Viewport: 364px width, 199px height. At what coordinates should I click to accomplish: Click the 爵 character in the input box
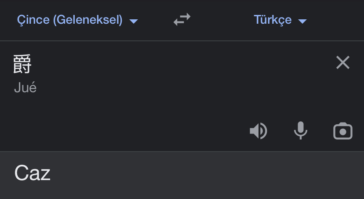coord(22,65)
